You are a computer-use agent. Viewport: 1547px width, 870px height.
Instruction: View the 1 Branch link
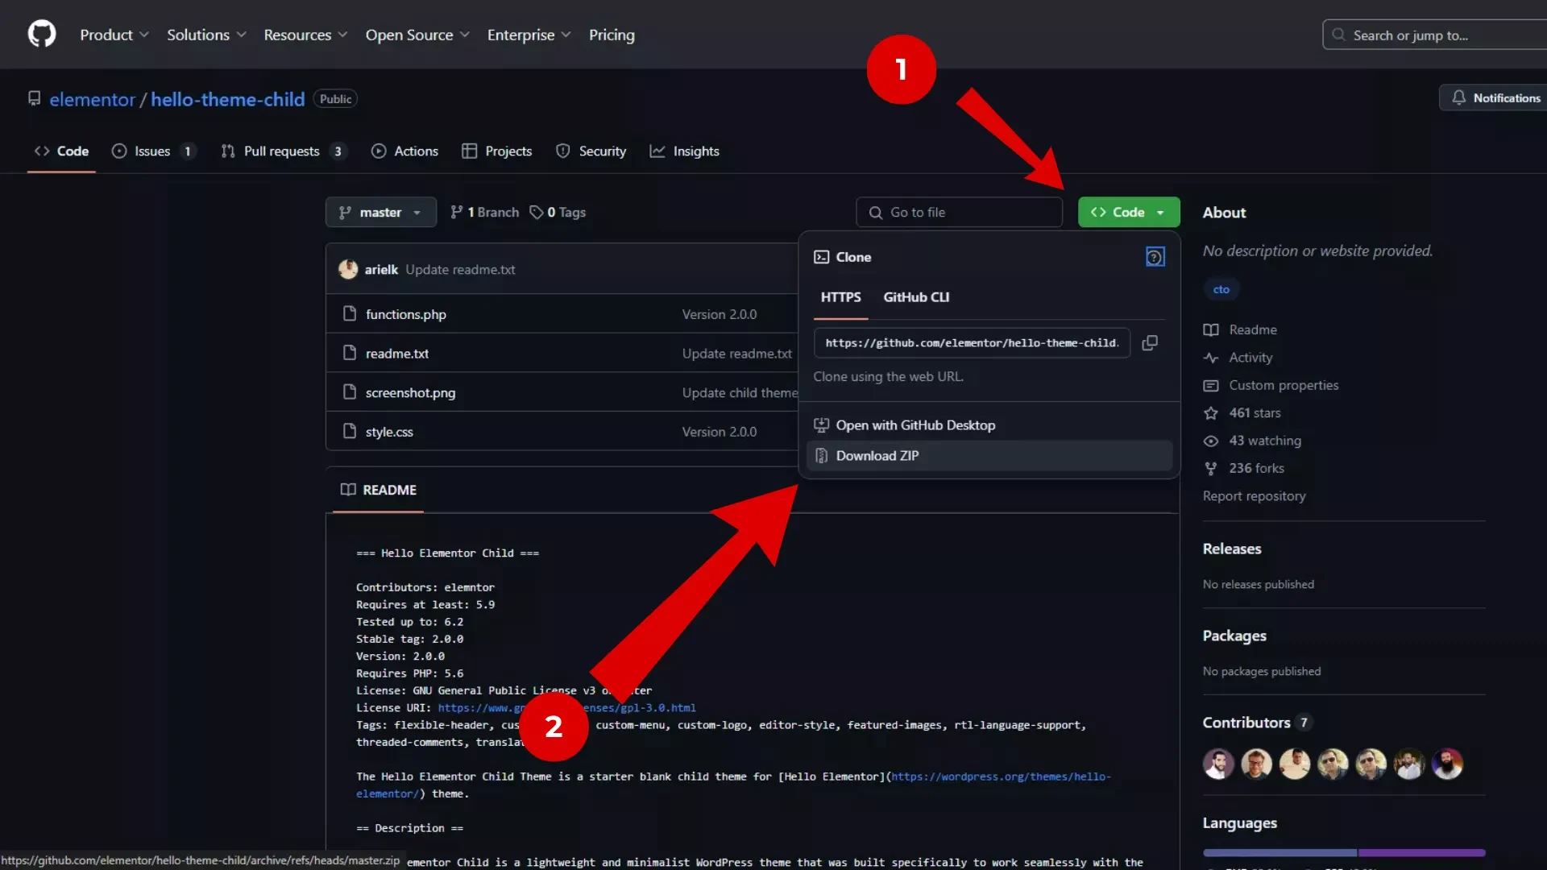pos(484,212)
